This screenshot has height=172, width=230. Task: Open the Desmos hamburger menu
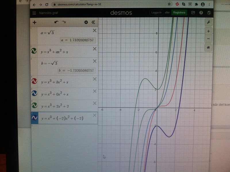[x=34, y=13]
